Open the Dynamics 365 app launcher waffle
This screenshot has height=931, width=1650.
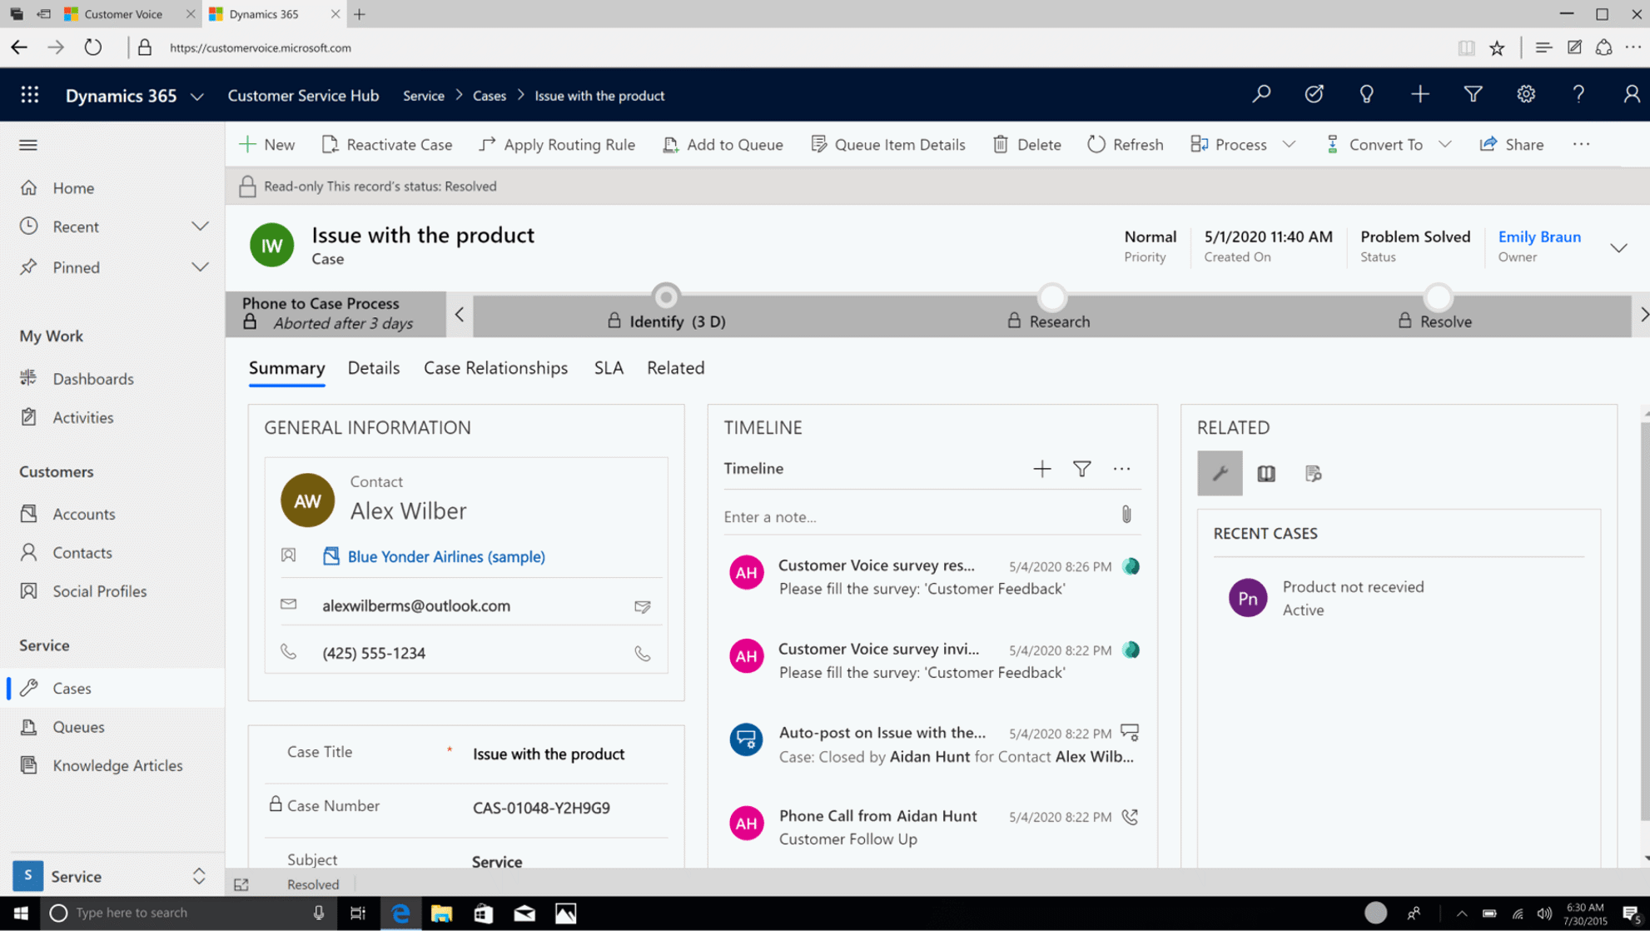pos(30,95)
